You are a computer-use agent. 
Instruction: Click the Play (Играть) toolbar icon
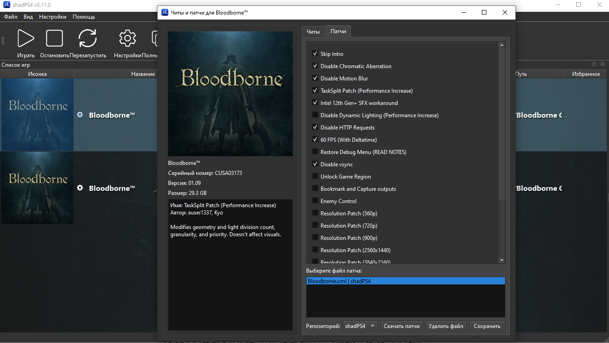(x=26, y=38)
